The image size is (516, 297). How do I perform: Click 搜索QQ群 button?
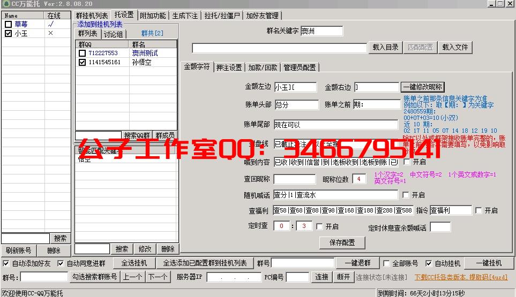point(137,135)
